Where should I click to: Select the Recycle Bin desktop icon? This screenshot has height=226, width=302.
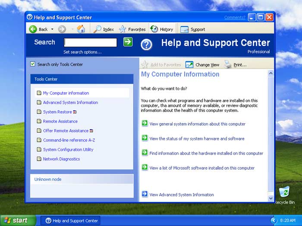[284, 195]
